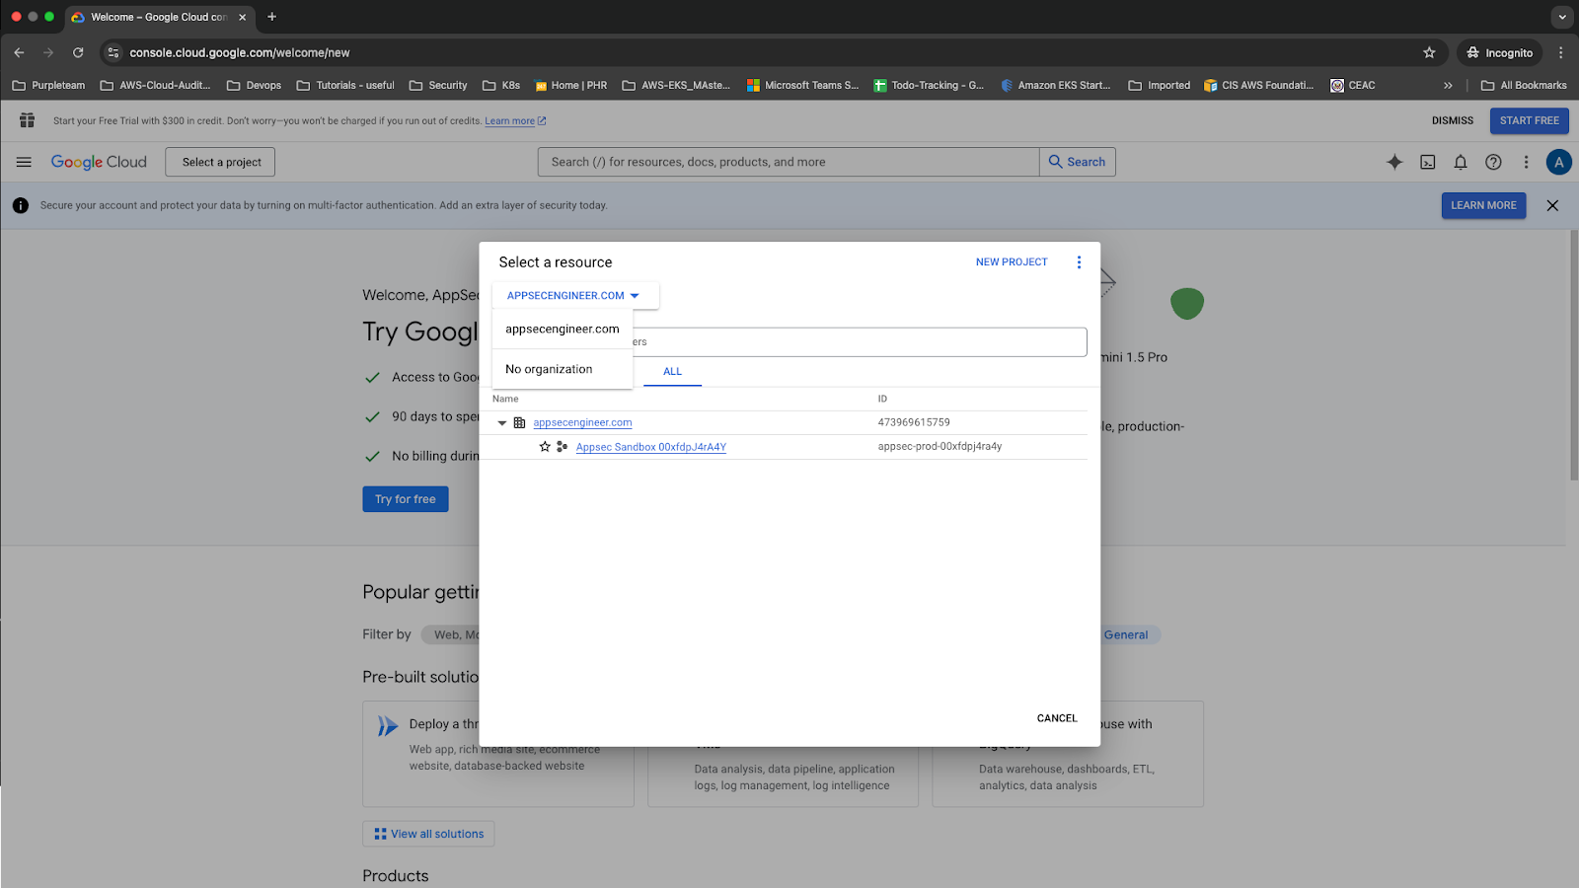Open appsecengineer.com organization link
This screenshot has height=888, width=1579.
pyautogui.click(x=582, y=422)
